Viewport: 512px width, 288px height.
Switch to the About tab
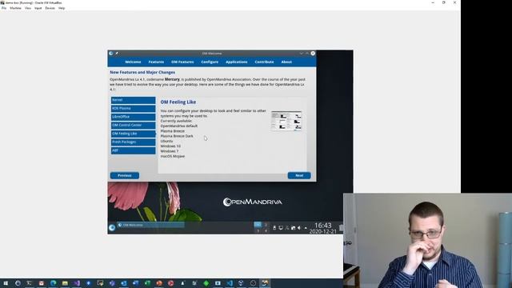click(286, 62)
